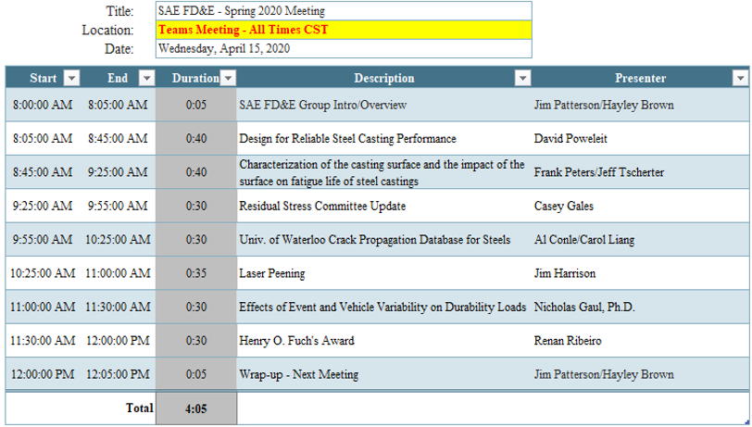The height and width of the screenshot is (427, 752).
Task: Click the Title field with SAE FD&E text
Action: coord(343,11)
